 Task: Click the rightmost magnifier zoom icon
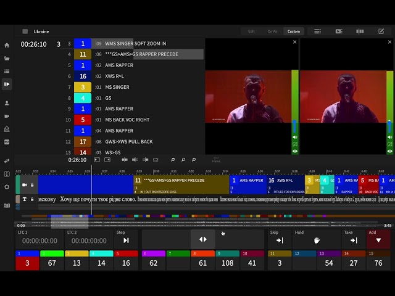click(x=194, y=160)
